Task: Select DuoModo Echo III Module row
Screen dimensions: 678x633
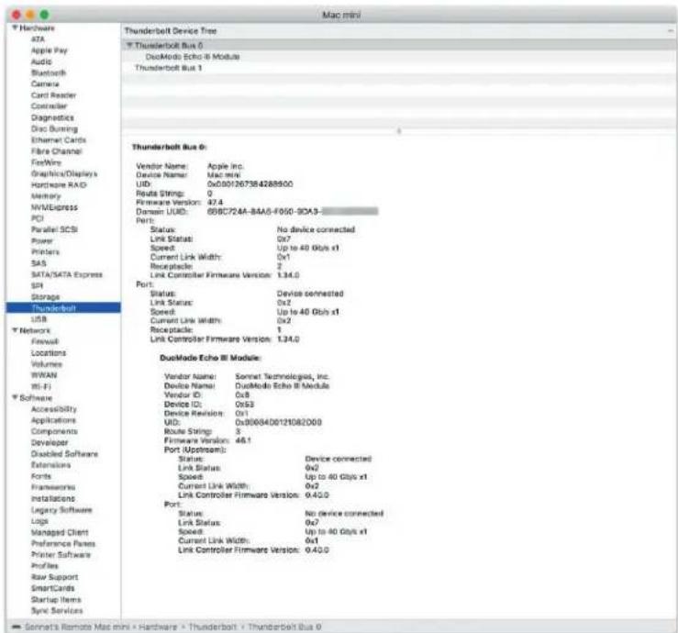Action: 399,57
